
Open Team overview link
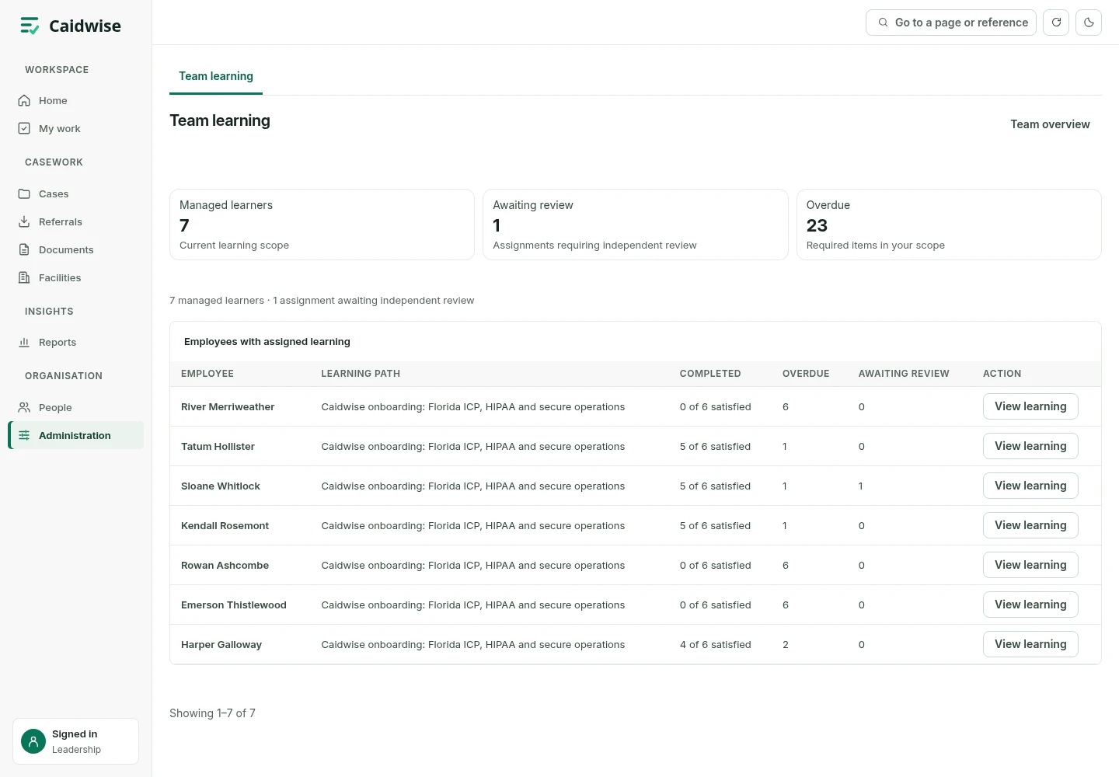click(x=1050, y=124)
